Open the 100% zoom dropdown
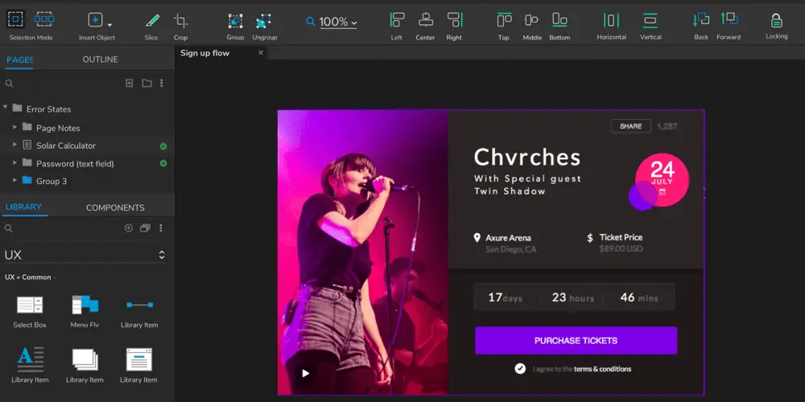This screenshot has width=805, height=402. point(338,22)
